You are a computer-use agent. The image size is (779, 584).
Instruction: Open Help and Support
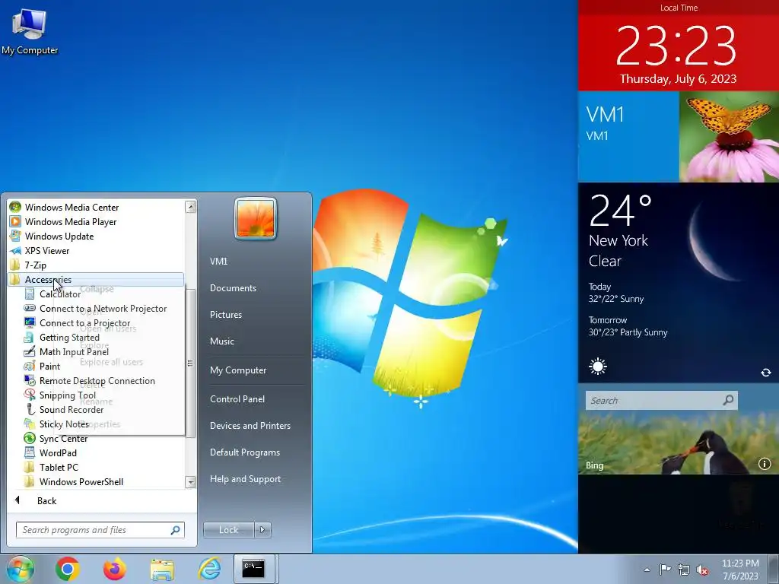coord(245,479)
